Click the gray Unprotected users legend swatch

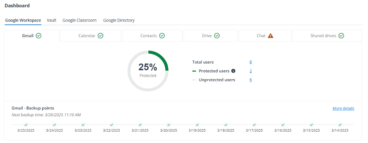(x=194, y=80)
